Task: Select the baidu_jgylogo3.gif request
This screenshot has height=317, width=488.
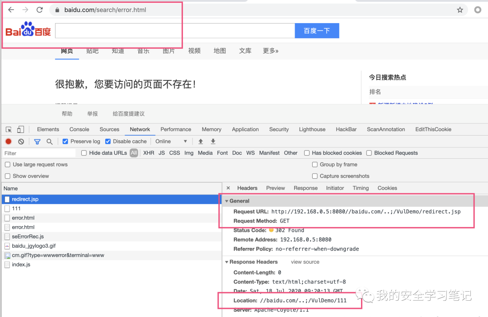Action: [x=112, y=246]
